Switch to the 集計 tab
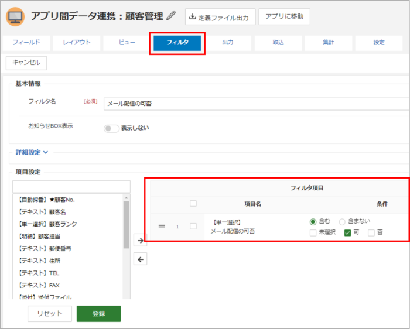The height and width of the screenshot is (329, 410). pyautogui.click(x=329, y=43)
